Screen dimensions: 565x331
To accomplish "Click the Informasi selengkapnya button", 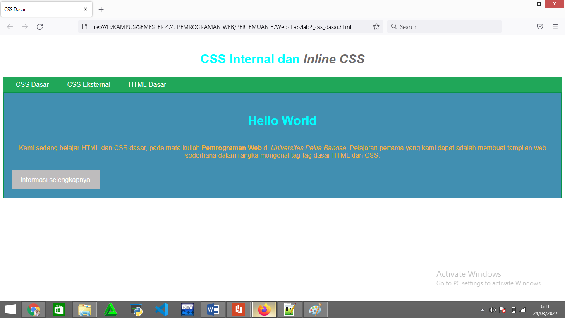I will coord(55,179).
